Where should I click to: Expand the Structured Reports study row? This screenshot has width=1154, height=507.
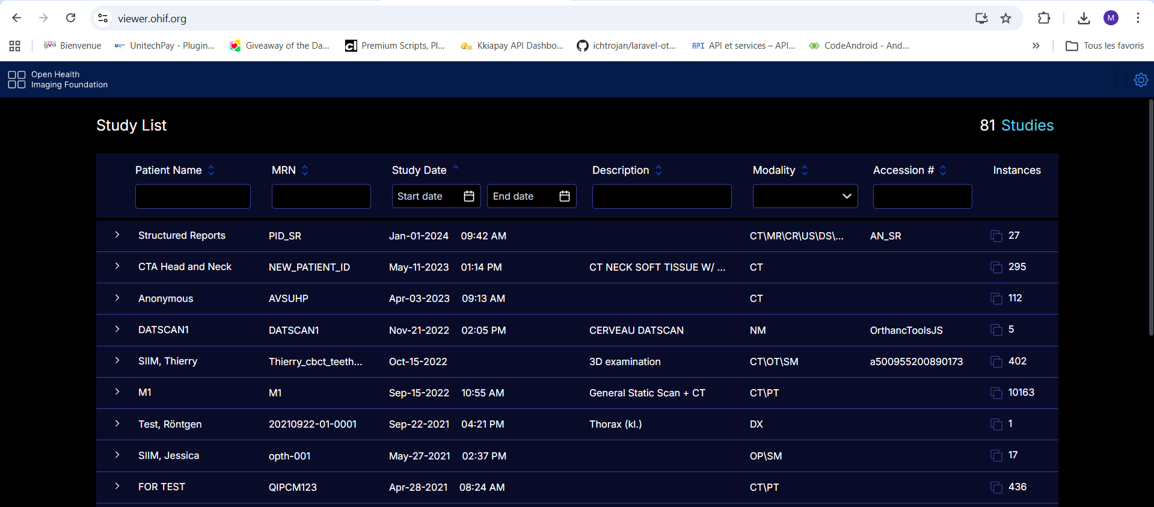(x=117, y=235)
